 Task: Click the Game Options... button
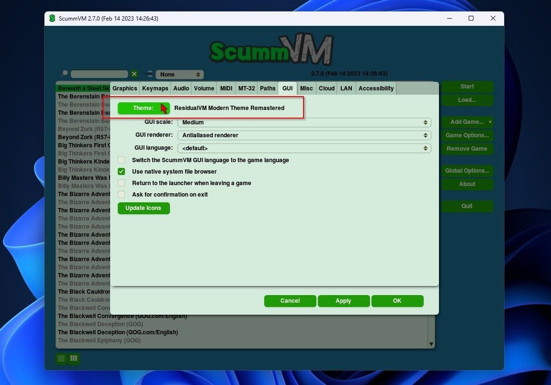pyautogui.click(x=467, y=135)
